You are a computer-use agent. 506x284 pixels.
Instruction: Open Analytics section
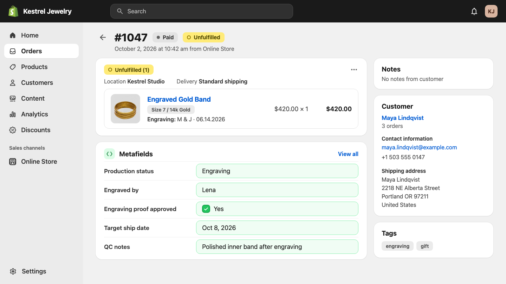point(41,114)
